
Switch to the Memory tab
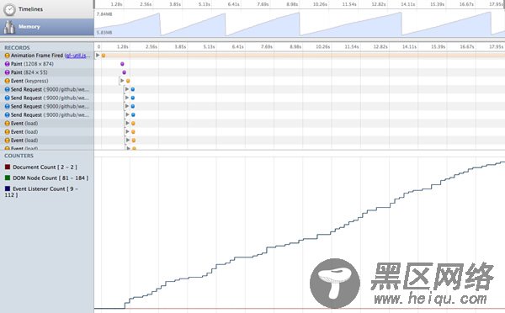(x=46, y=27)
